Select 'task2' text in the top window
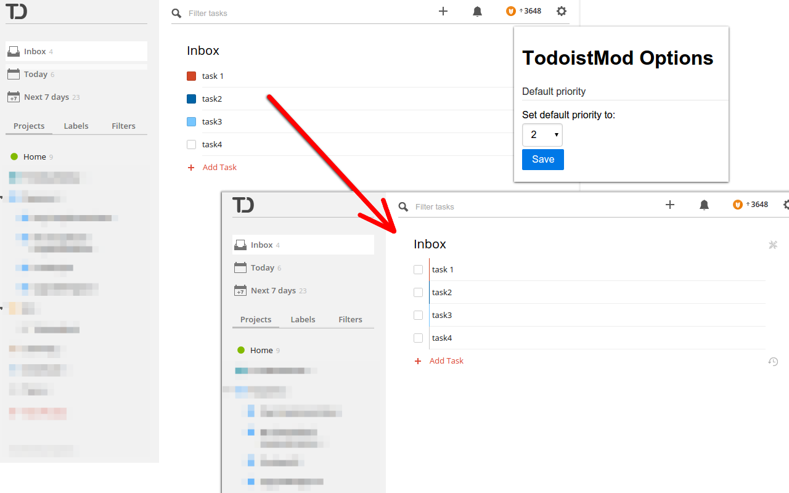Screen dimensions: 789x493 click(x=212, y=99)
